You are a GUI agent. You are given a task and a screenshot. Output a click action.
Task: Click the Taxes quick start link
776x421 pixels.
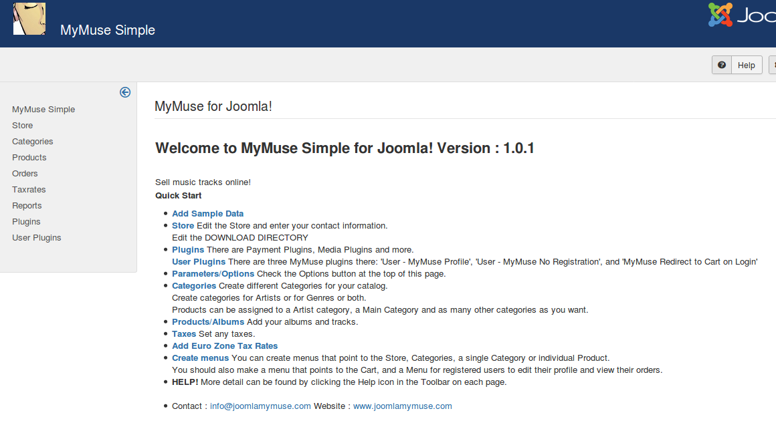(184, 334)
